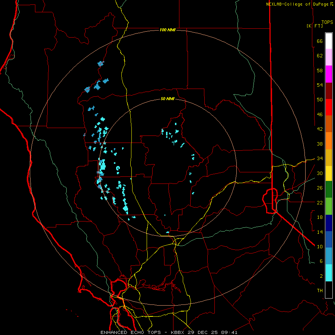Click the 50 legend value

point(320,100)
